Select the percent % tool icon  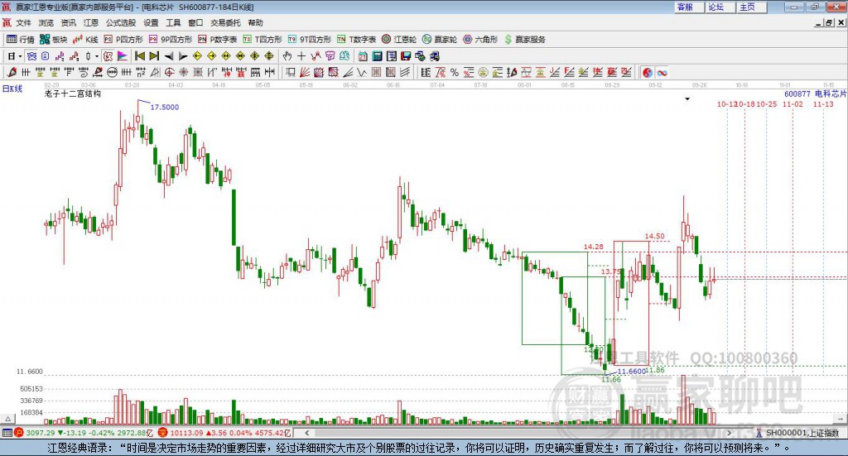[455, 72]
